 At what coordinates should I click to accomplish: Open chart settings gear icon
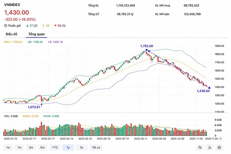[219, 147]
